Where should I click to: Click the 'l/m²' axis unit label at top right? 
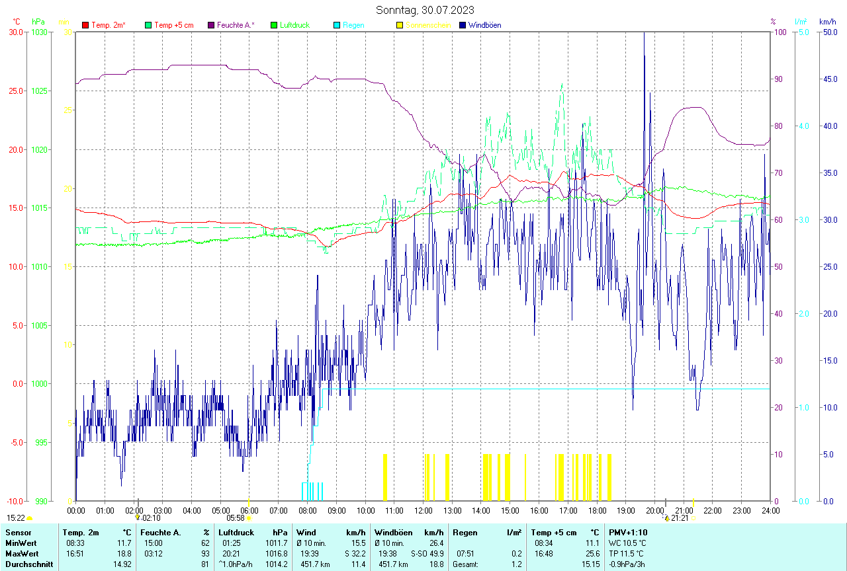click(x=801, y=22)
